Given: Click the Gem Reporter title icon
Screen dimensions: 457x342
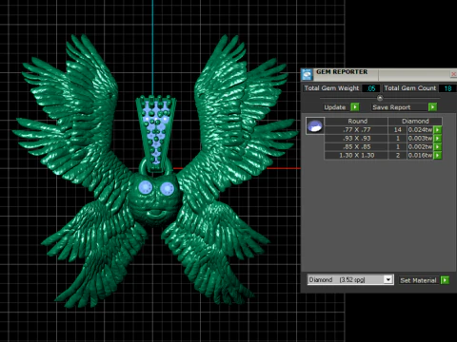Looking at the screenshot, I should (307, 74).
